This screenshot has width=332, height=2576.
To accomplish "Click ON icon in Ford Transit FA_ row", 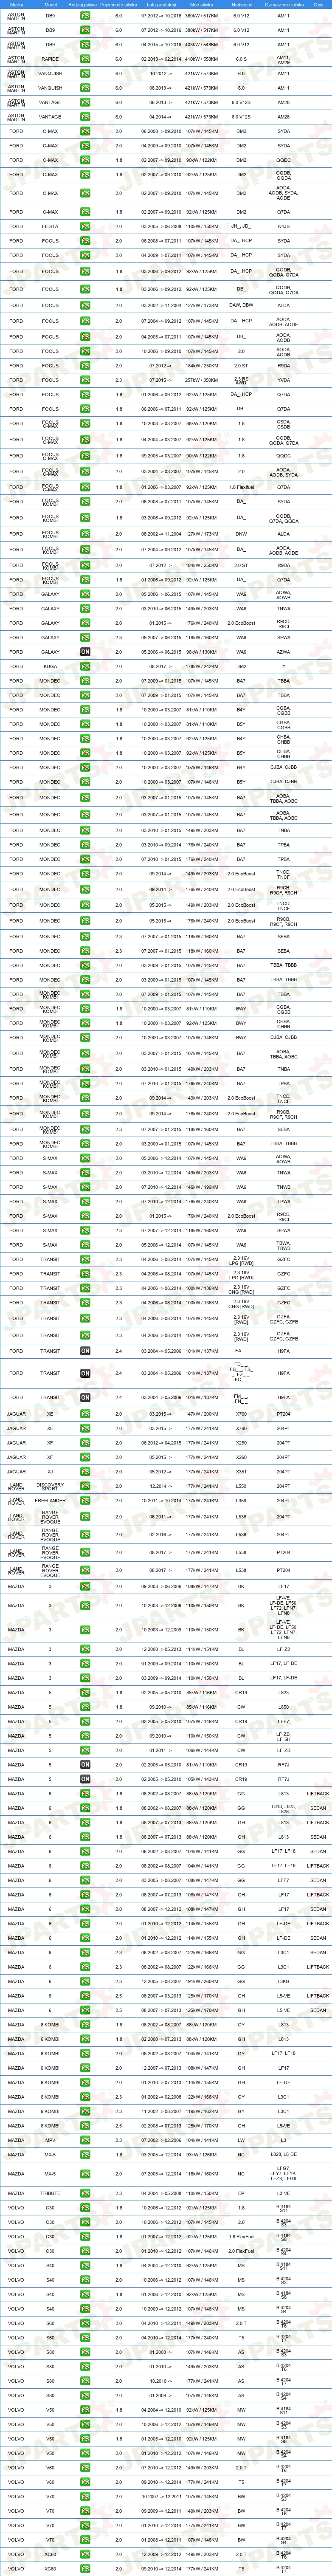I will pyautogui.click(x=85, y=1351).
